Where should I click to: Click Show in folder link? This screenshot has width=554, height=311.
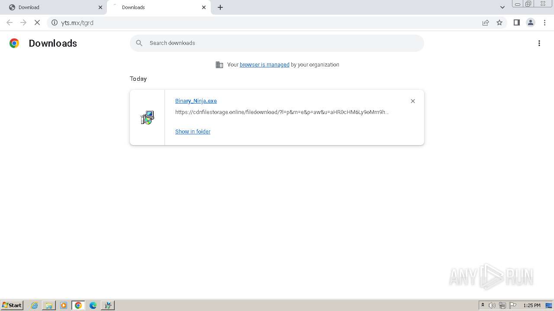193,132
